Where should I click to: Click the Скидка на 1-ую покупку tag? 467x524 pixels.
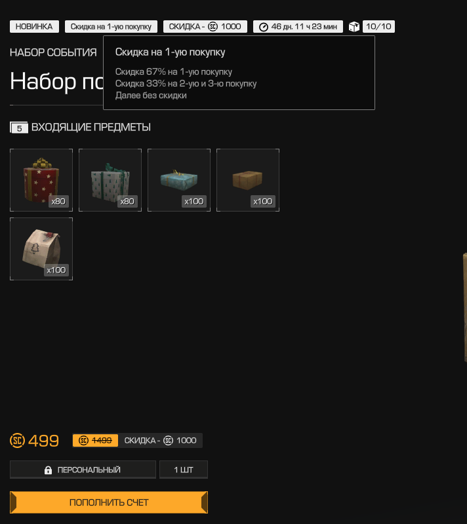coord(111,26)
